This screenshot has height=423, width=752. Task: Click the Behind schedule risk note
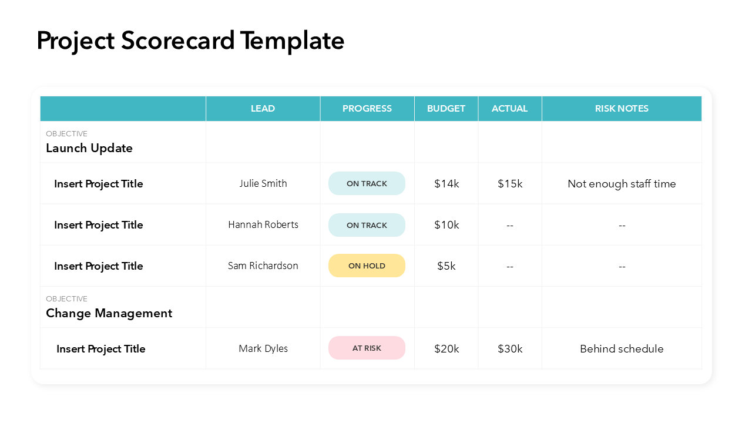[x=622, y=349]
